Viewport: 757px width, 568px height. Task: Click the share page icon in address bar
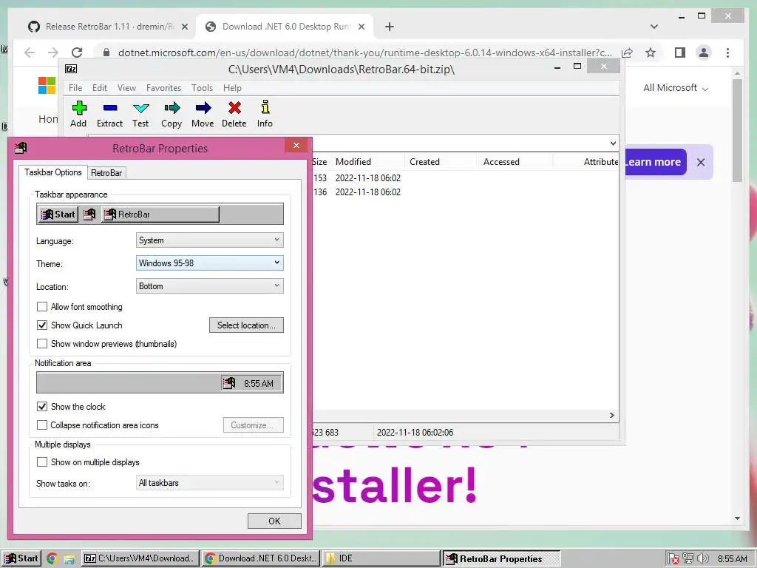pos(627,53)
